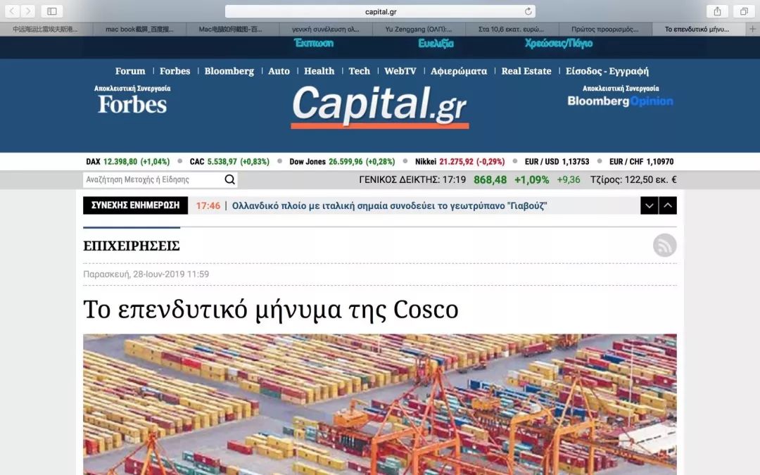The height and width of the screenshot is (475, 760).
Task: Show all tabs overview button
Action: (x=744, y=11)
